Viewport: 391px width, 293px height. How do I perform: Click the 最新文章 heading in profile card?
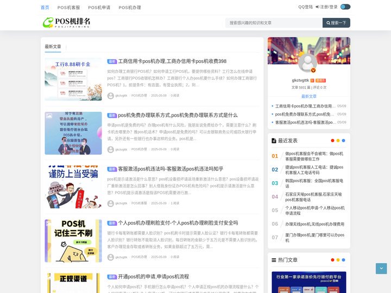point(308,96)
